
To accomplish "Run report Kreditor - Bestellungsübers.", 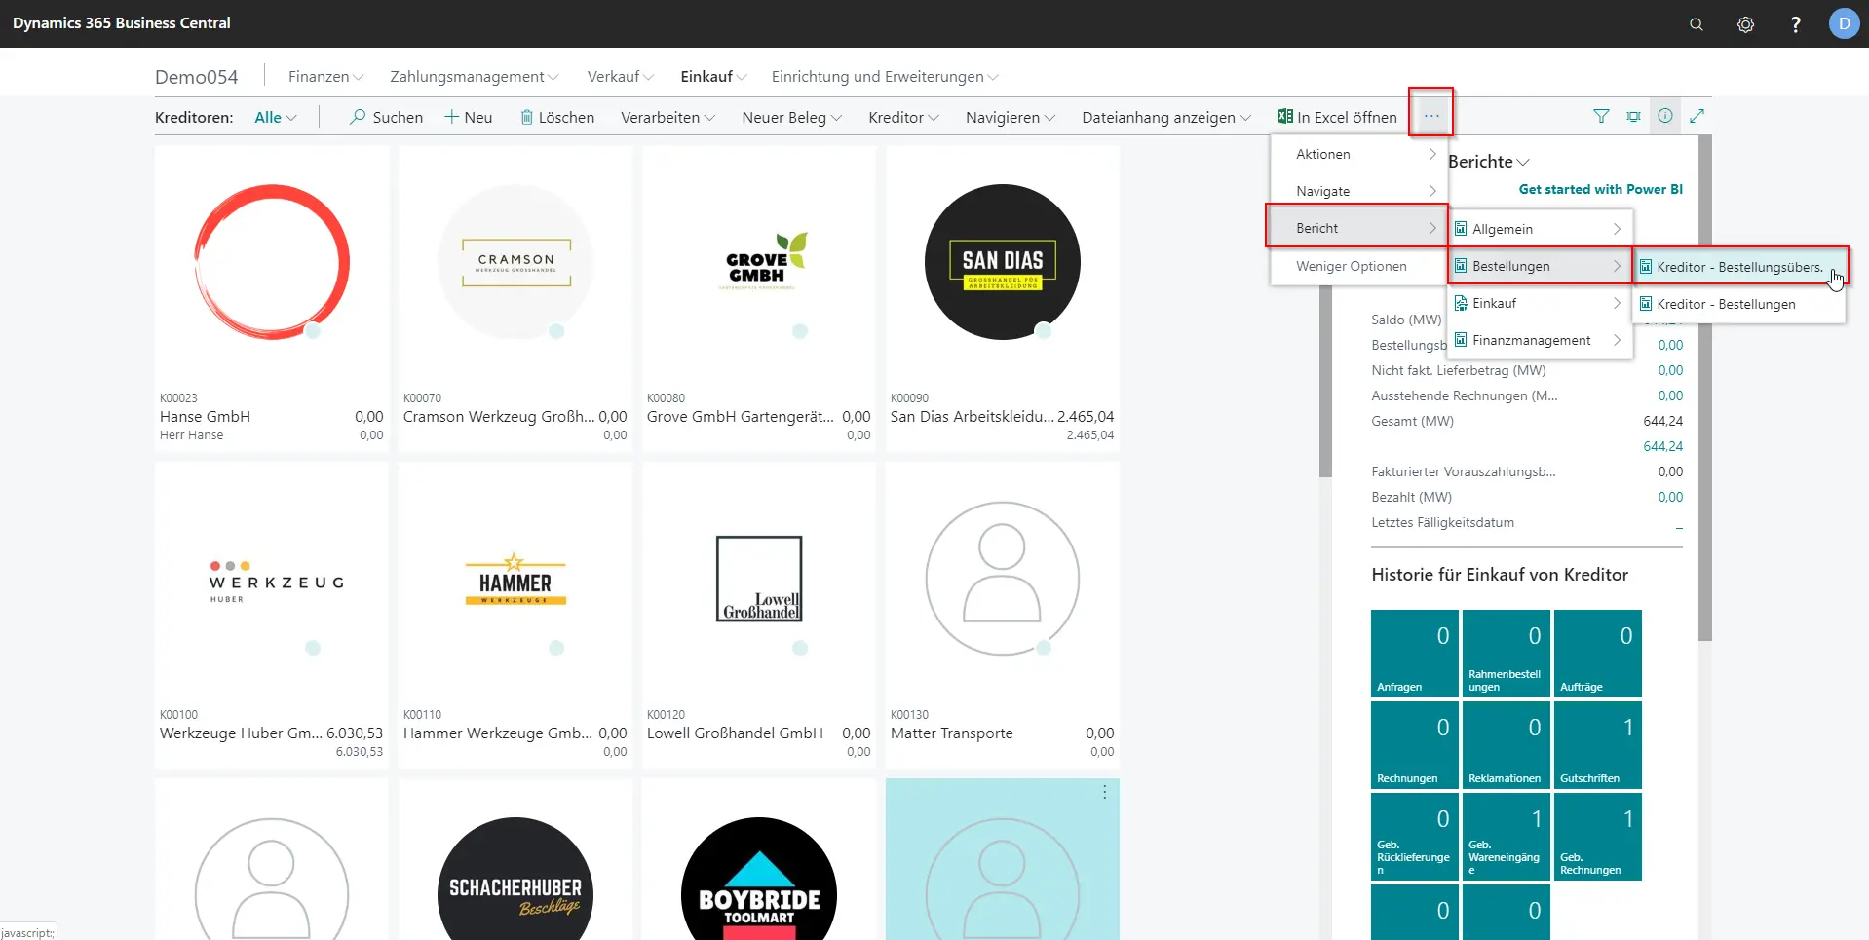I will click(x=1739, y=267).
